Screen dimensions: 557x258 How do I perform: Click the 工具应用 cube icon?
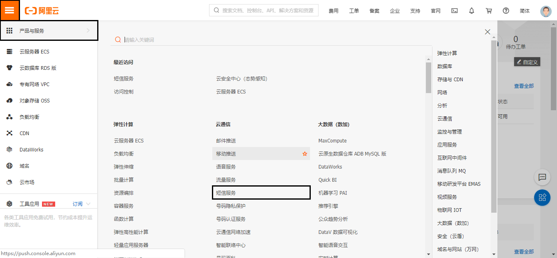coord(9,204)
